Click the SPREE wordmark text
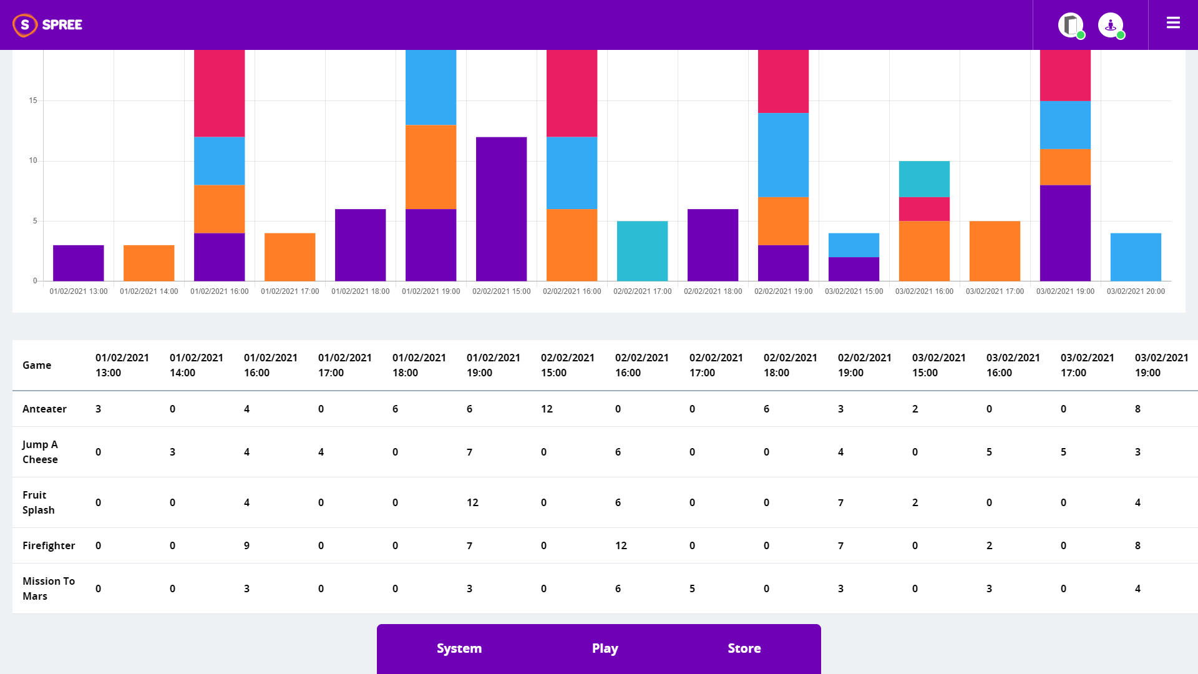This screenshot has height=674, width=1198. [62, 25]
